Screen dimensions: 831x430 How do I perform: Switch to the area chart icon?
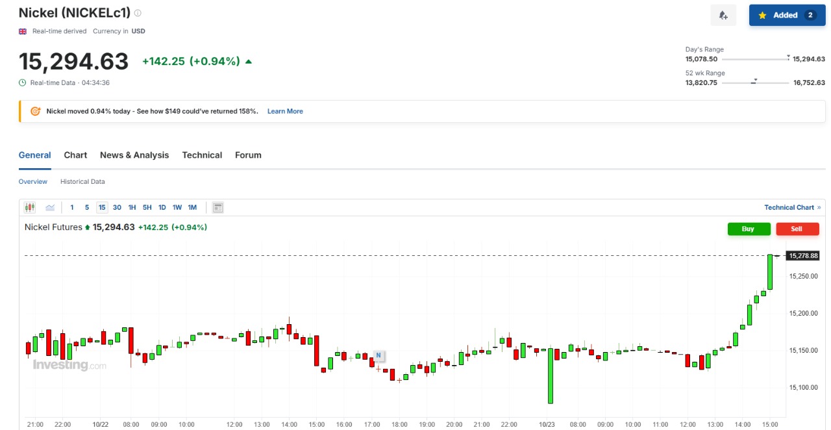50,208
